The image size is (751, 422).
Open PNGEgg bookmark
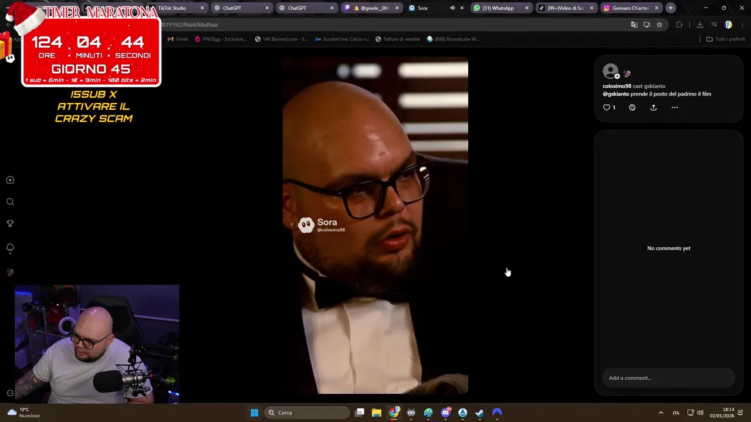click(220, 39)
